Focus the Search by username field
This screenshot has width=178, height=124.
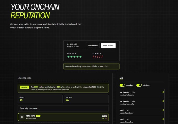pyautogui.click(x=63, y=108)
